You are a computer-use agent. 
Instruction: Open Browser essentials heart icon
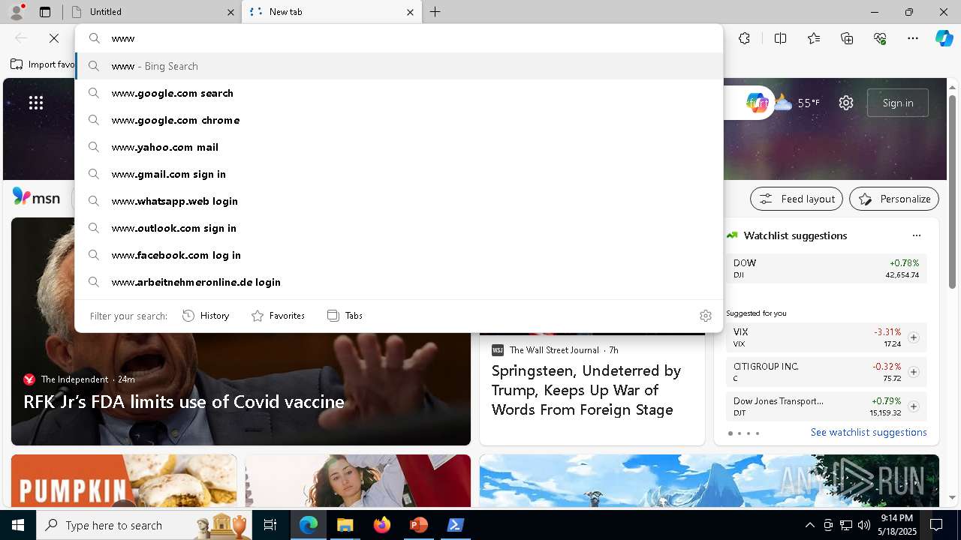pos(880,38)
